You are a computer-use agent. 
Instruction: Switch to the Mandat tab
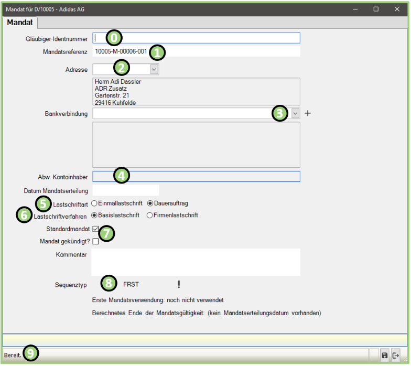20,23
